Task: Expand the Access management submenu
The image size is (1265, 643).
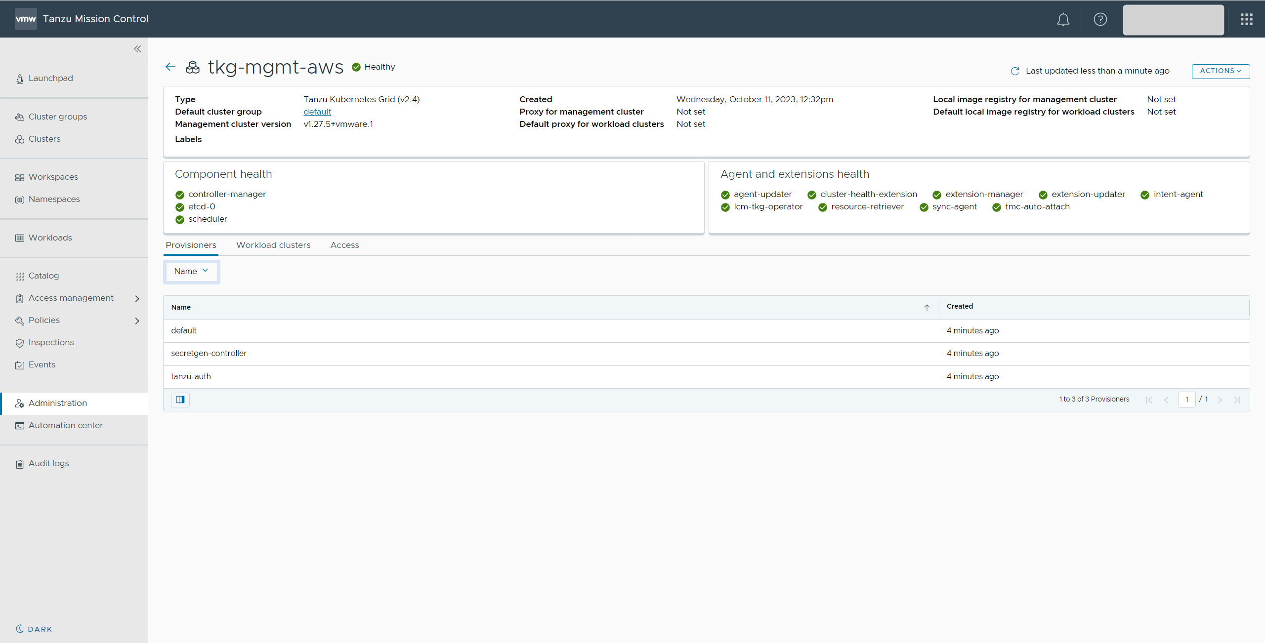Action: [137, 298]
